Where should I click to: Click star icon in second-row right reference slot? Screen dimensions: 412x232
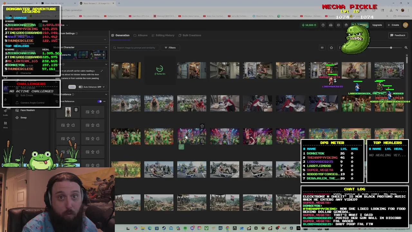(93, 125)
